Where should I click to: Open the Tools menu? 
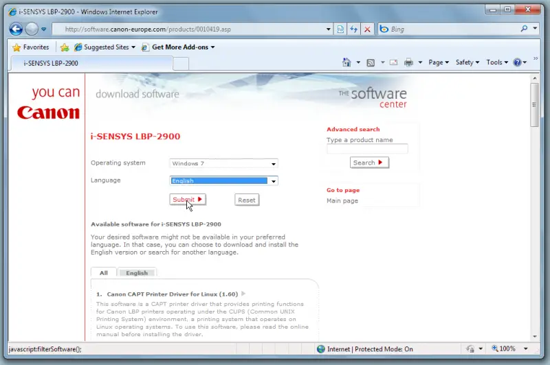[497, 62]
